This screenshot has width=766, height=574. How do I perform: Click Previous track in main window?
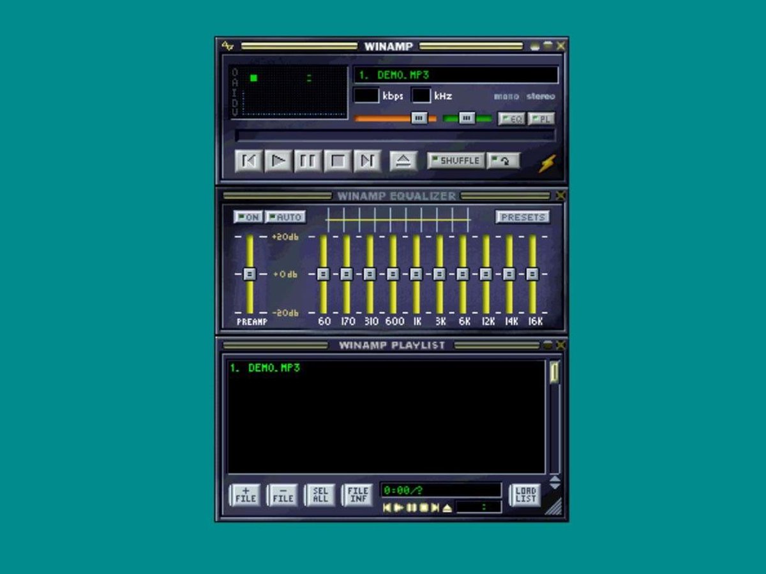248,161
